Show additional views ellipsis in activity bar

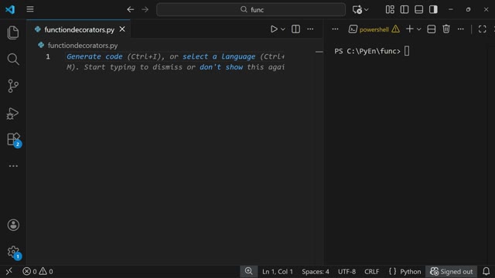click(13, 166)
